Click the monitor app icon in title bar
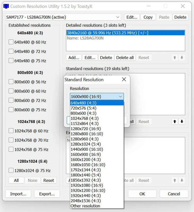Image resolution: width=194 pixels, height=212 pixels. pyautogui.click(x=6, y=6)
